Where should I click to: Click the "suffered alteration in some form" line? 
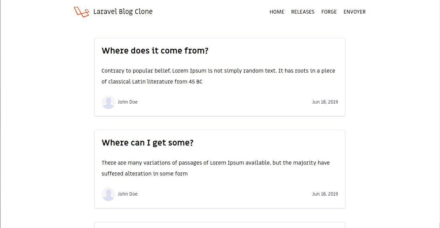(x=145, y=174)
